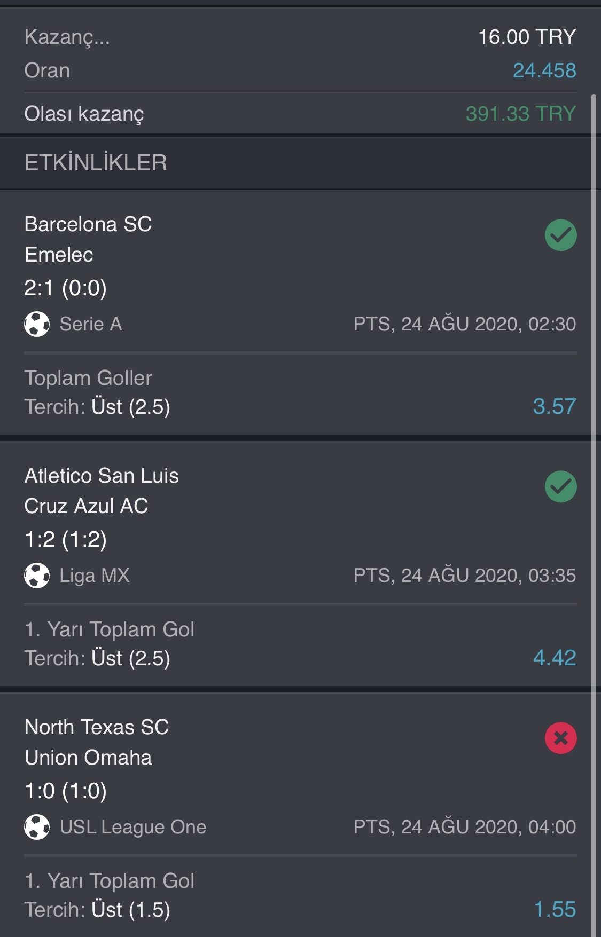Select the ETKİNLİKLER section header
Screen dimensions: 601x937
(x=96, y=163)
